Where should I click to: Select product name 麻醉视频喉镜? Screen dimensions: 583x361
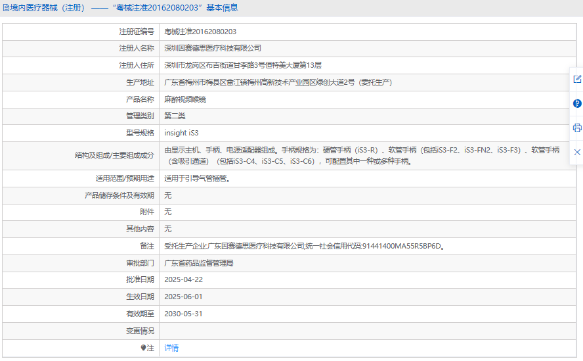click(185, 99)
